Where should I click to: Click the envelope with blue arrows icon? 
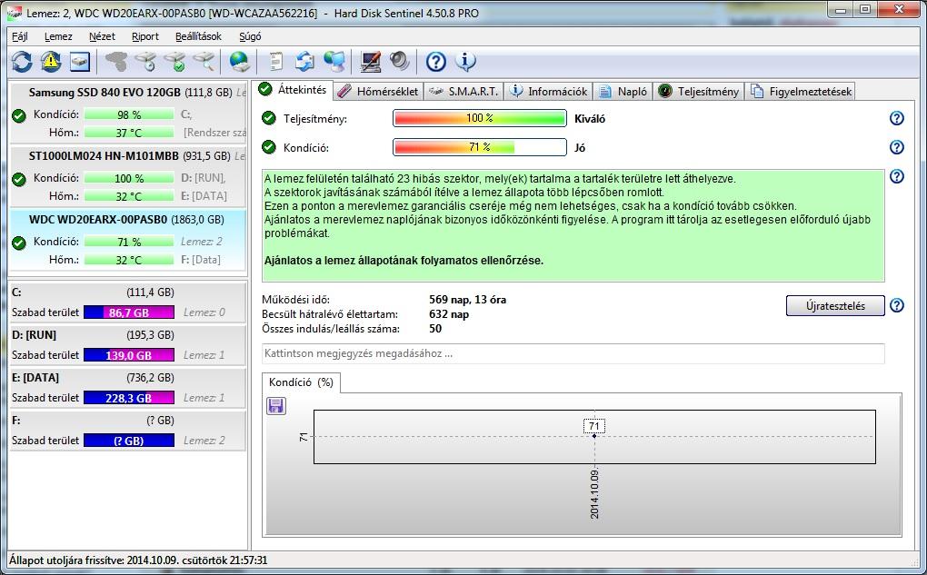(305, 62)
